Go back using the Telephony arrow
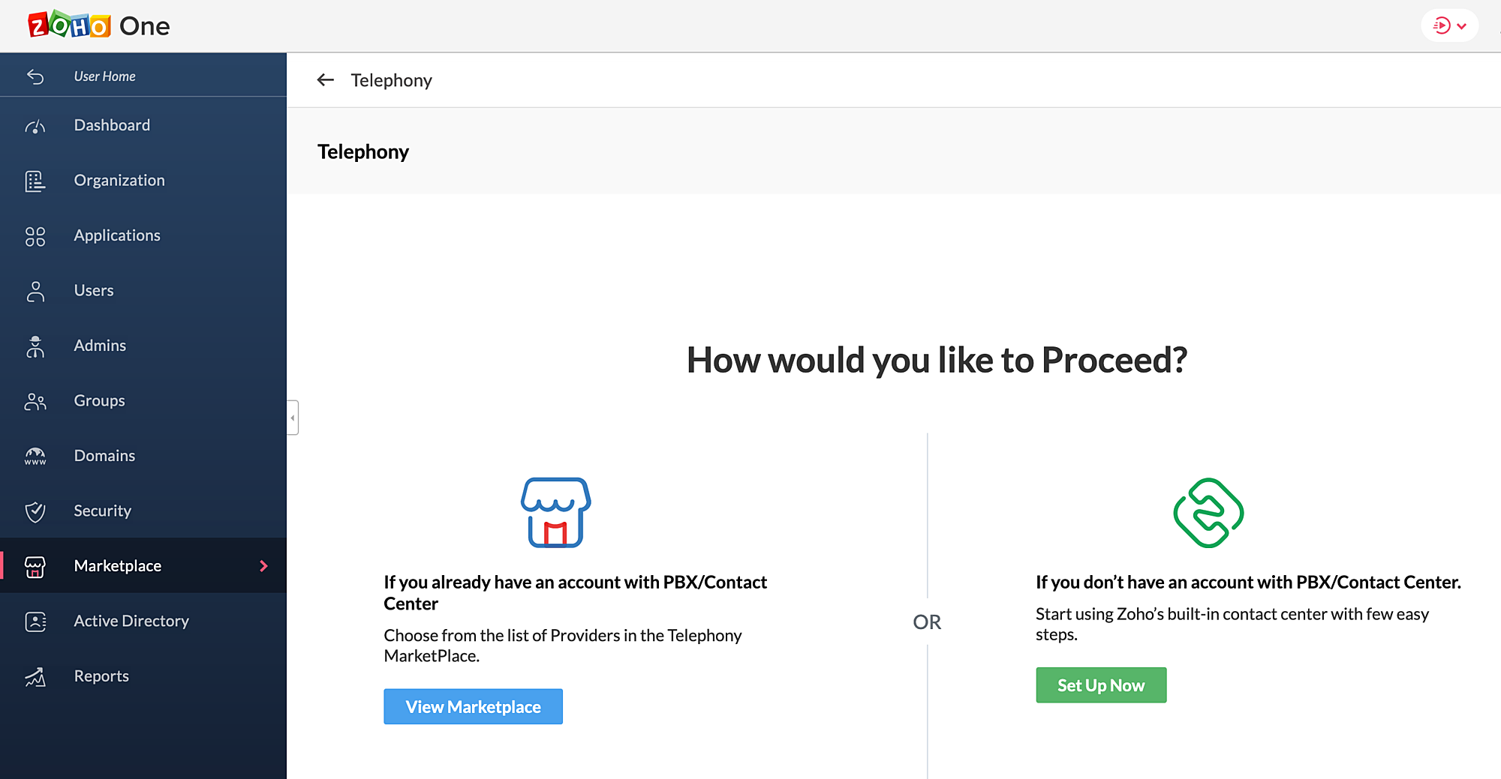The image size is (1501, 779). point(325,79)
